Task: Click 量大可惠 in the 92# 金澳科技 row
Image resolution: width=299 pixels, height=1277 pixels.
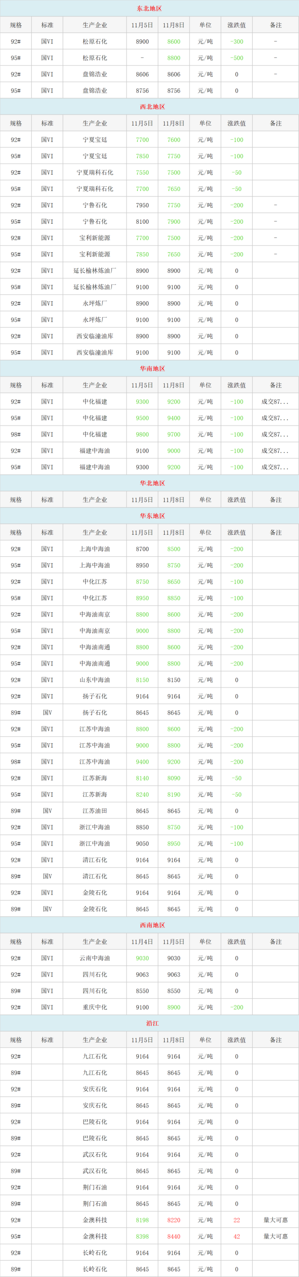Action: pos(276,1220)
